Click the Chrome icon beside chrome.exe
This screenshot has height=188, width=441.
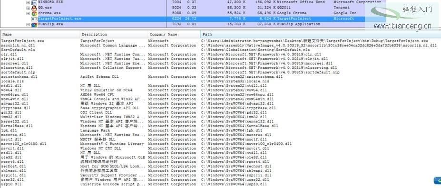tap(34, 13)
